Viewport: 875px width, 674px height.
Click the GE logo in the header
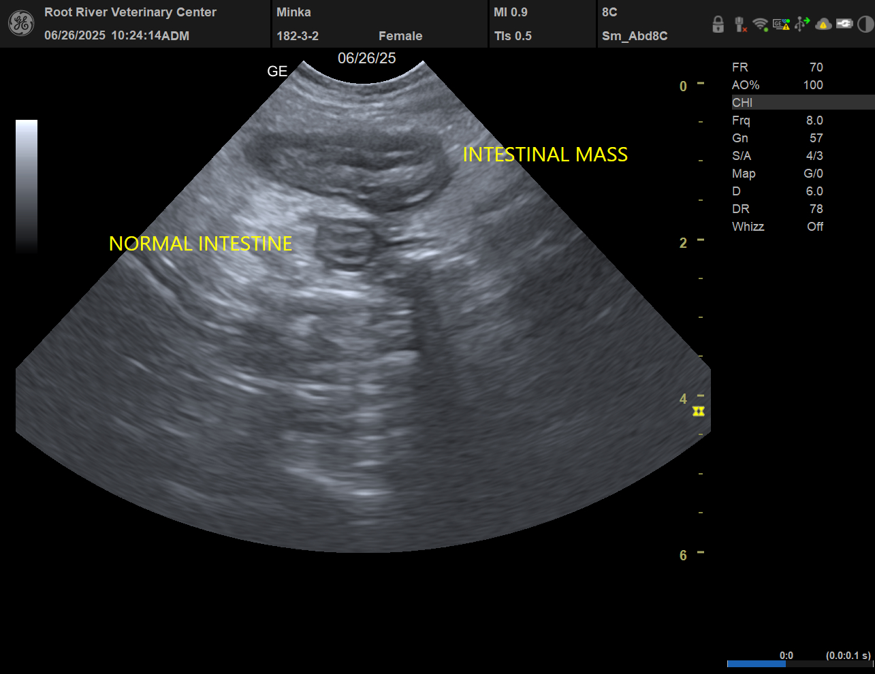pyautogui.click(x=20, y=23)
